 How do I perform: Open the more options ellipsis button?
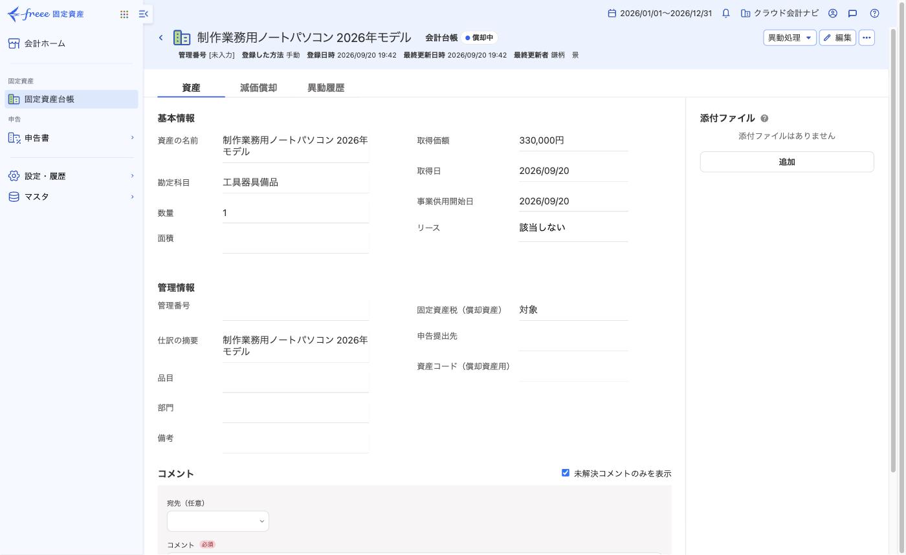[x=867, y=38]
